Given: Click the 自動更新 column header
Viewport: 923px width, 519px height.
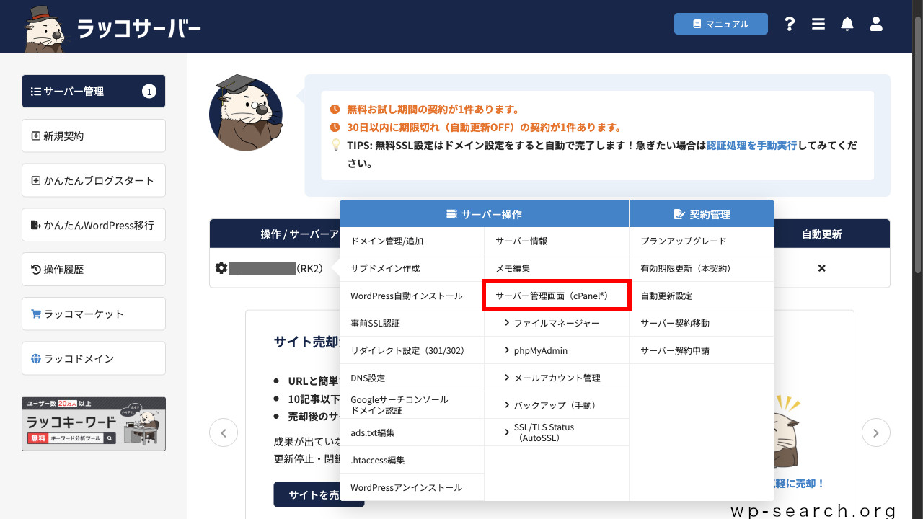Looking at the screenshot, I should click(x=821, y=234).
